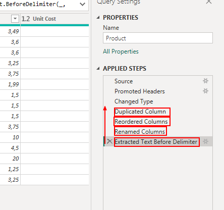The image size is (224, 210).
Task: Collapse the APPLIED STEPS section
Action: coord(98,69)
